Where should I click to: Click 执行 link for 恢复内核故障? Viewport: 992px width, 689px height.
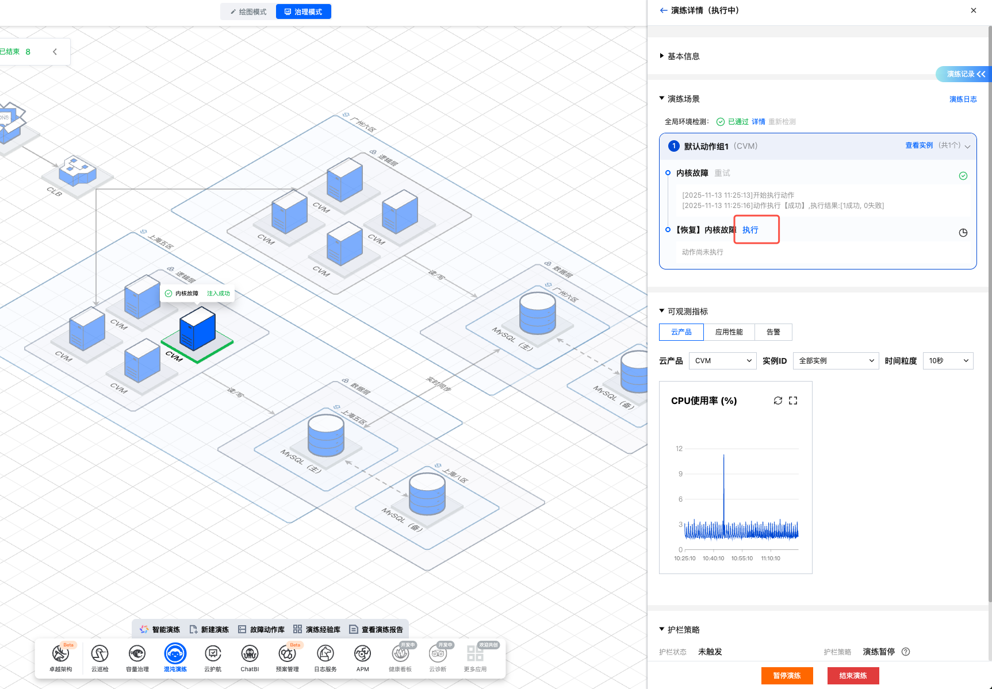coord(750,230)
